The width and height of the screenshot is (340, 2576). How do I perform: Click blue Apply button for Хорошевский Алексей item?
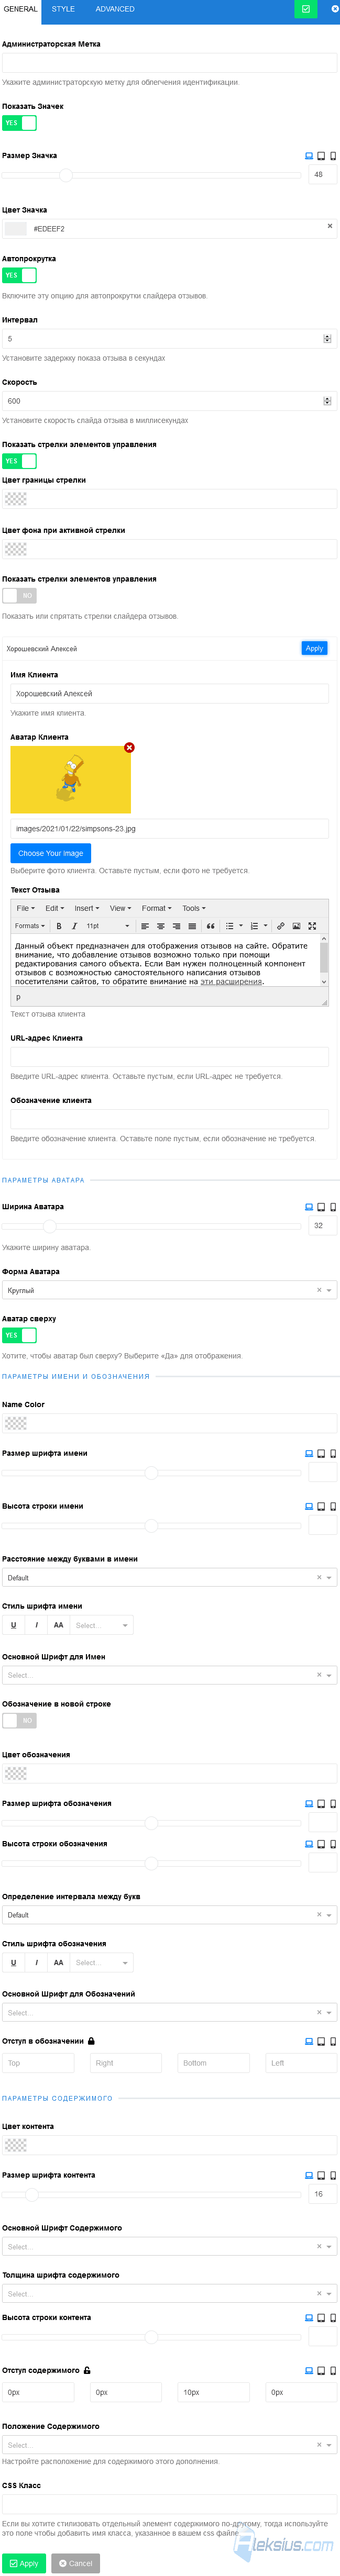click(314, 648)
